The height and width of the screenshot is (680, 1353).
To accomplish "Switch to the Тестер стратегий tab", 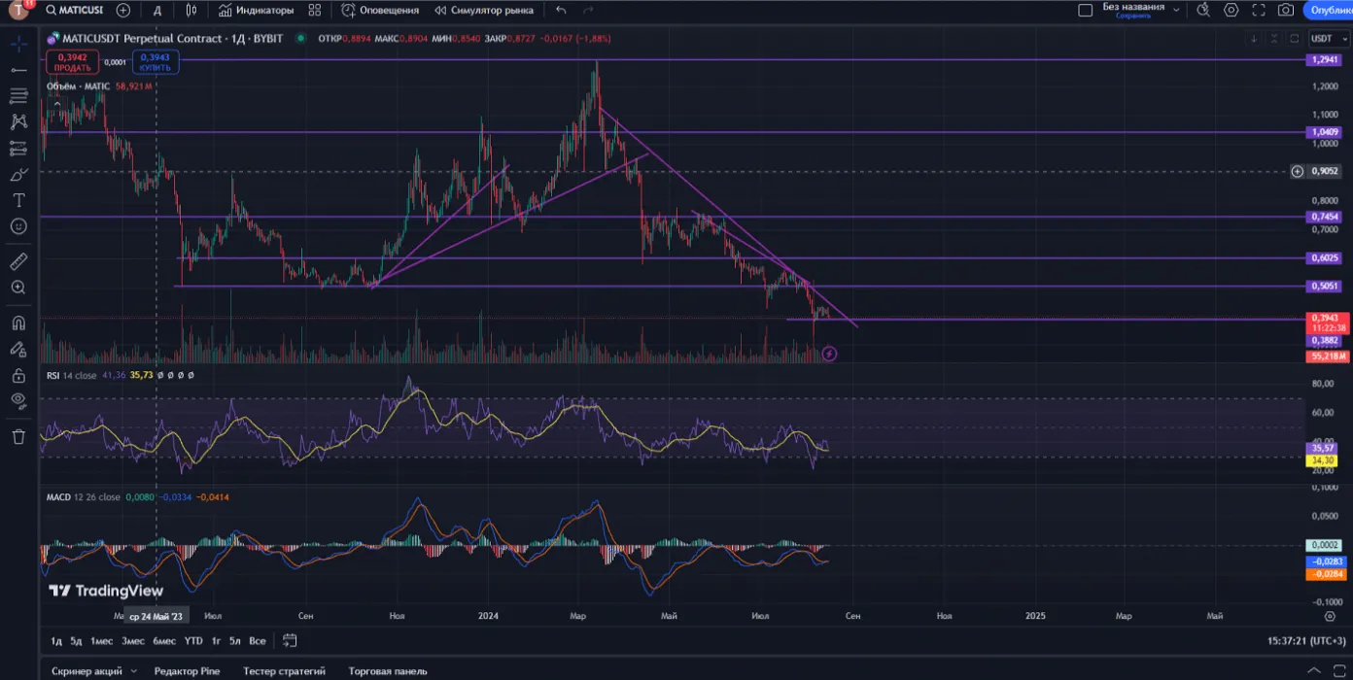I will tap(284, 670).
